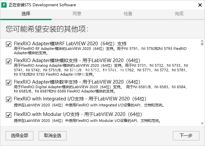Click the description mentioning NI 6581/B
Image resolution: width=205 pixels, height=146 pixels.
101,89
